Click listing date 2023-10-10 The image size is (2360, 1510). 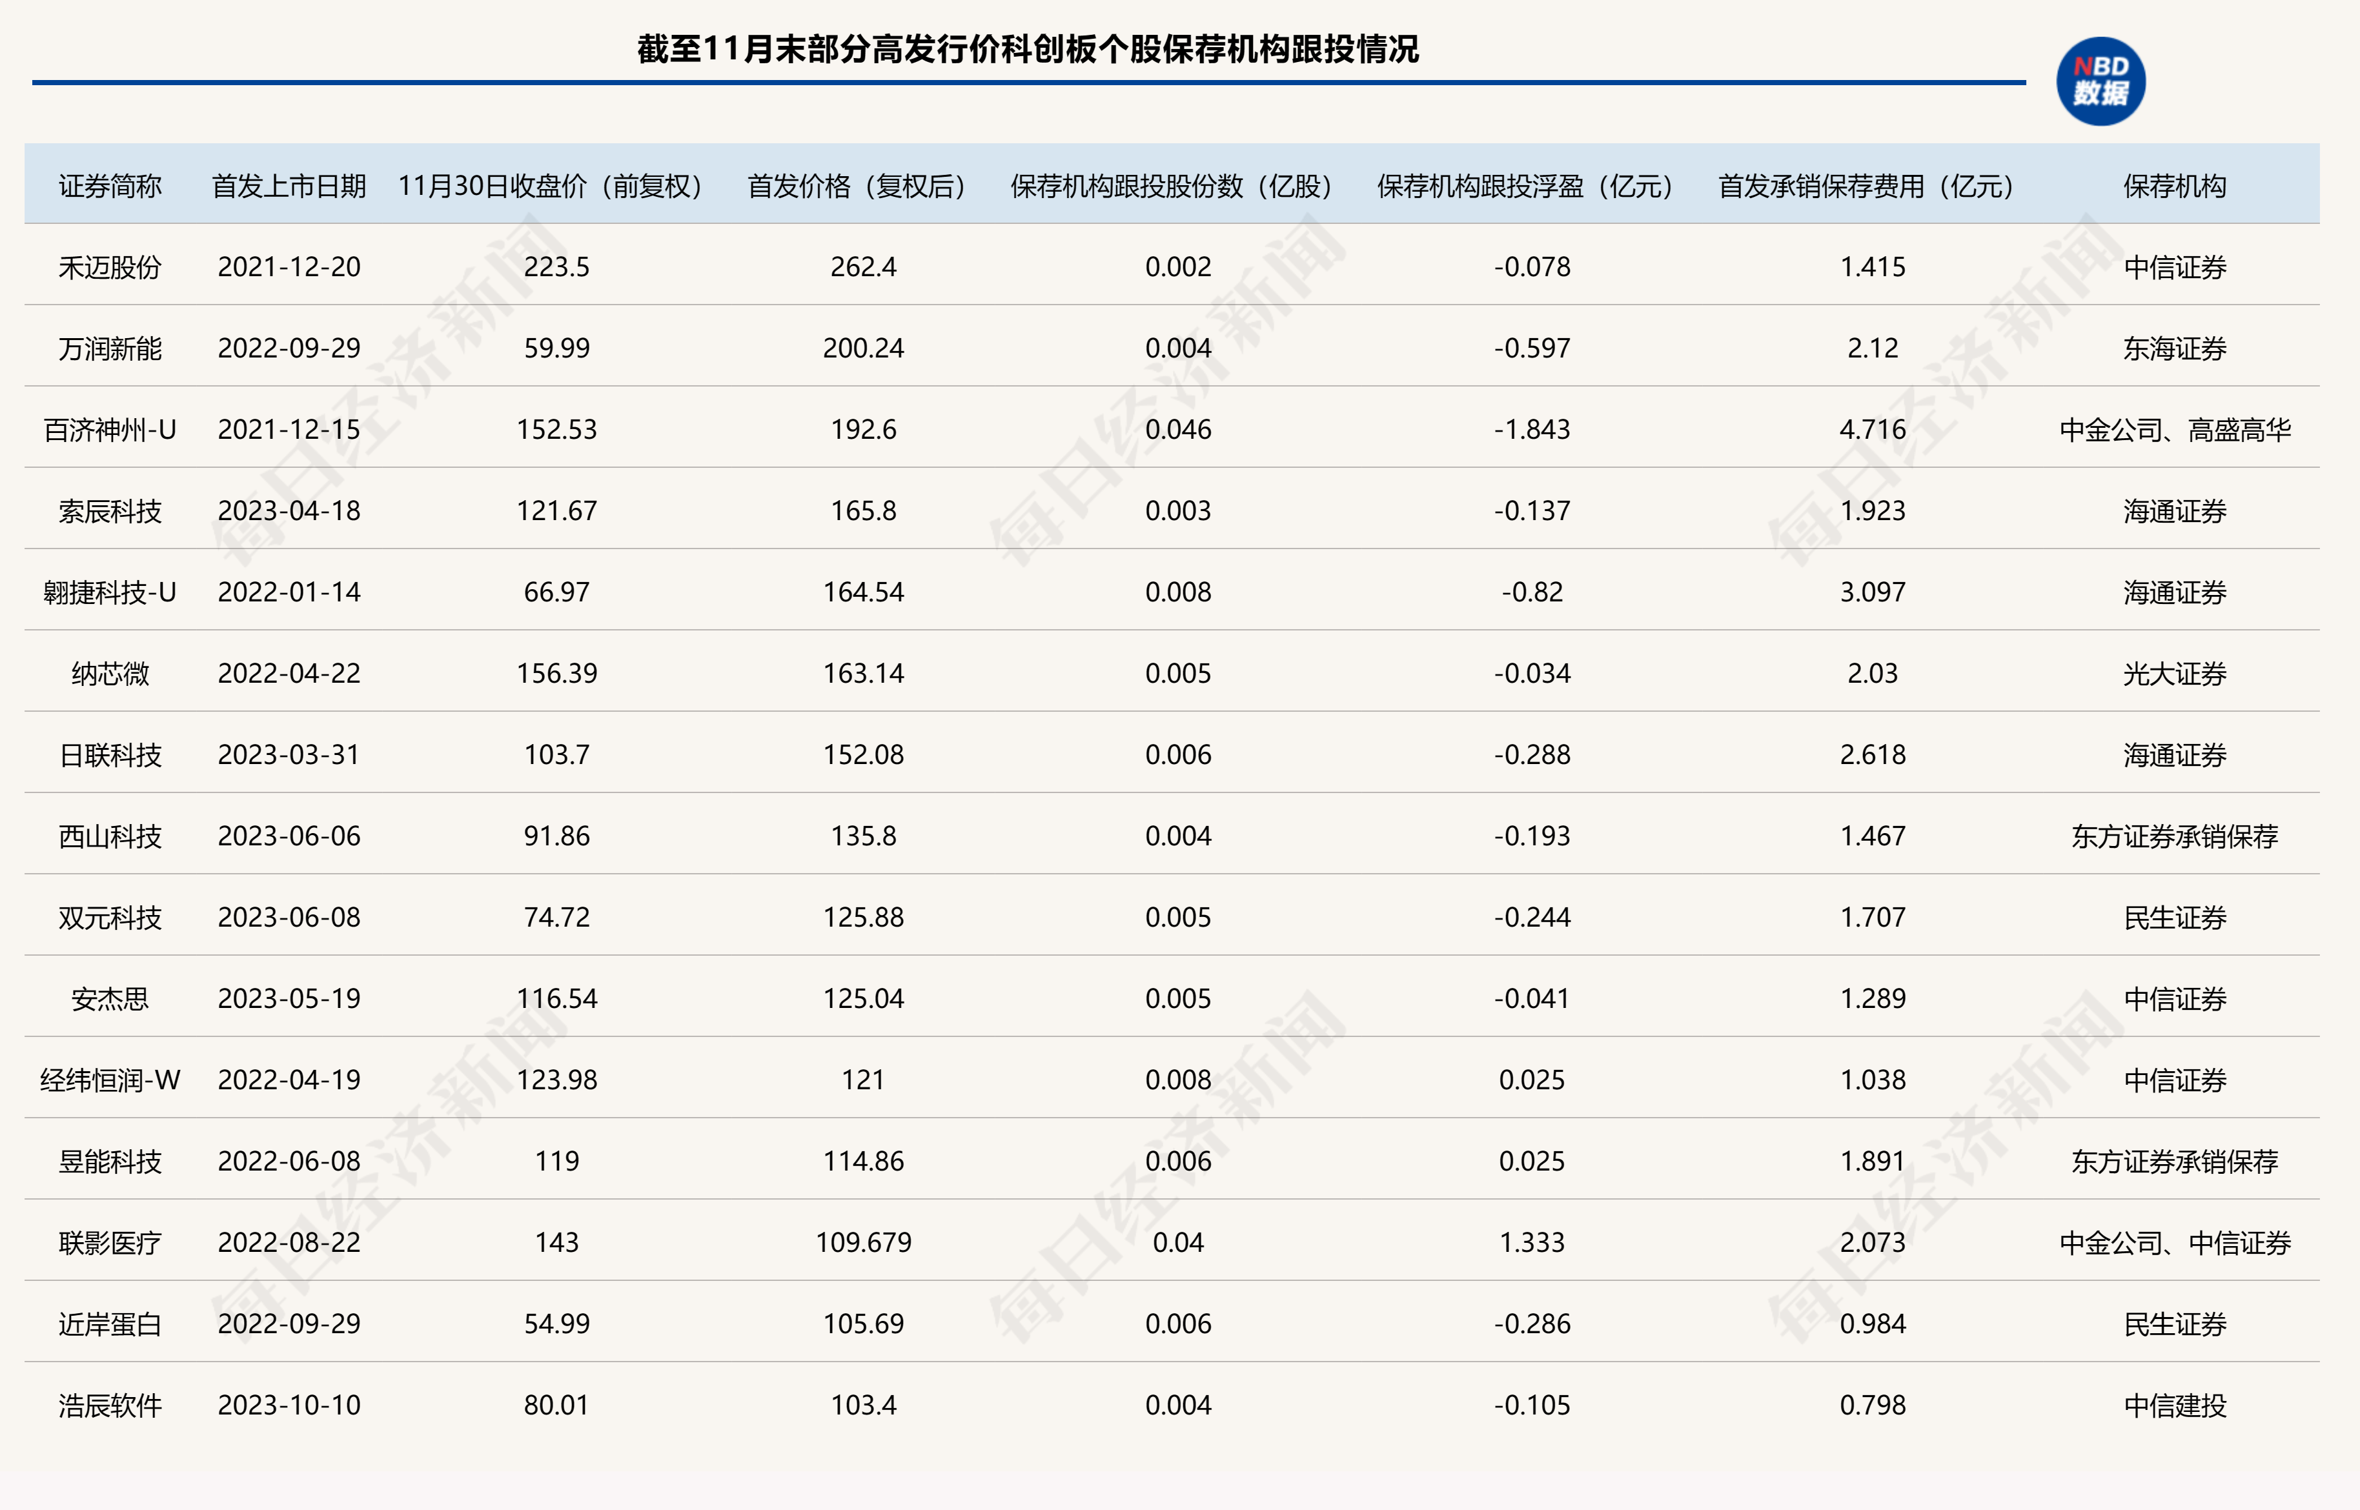coord(289,1405)
